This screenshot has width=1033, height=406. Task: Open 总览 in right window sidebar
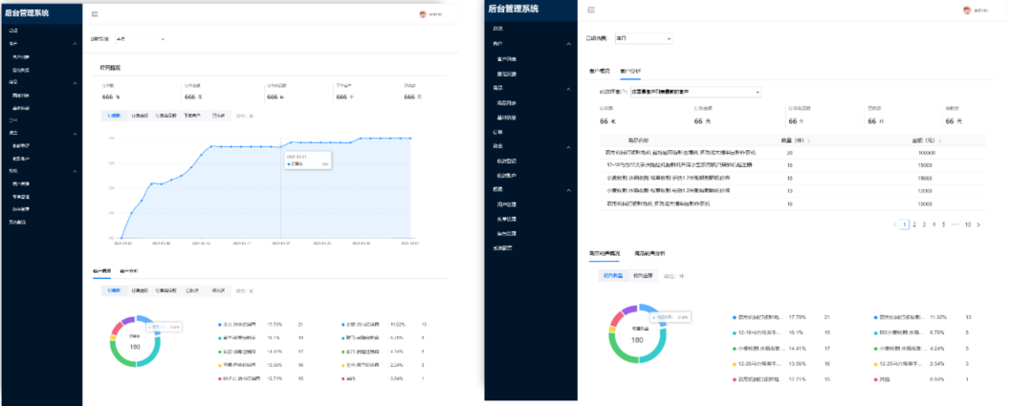point(498,29)
